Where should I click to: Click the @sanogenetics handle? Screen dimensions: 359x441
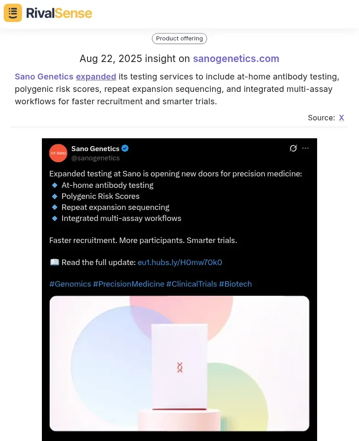96,158
